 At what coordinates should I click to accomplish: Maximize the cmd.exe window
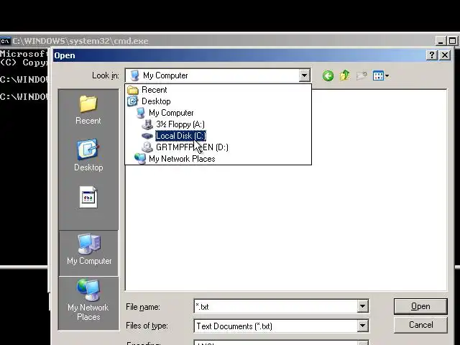(453, 41)
